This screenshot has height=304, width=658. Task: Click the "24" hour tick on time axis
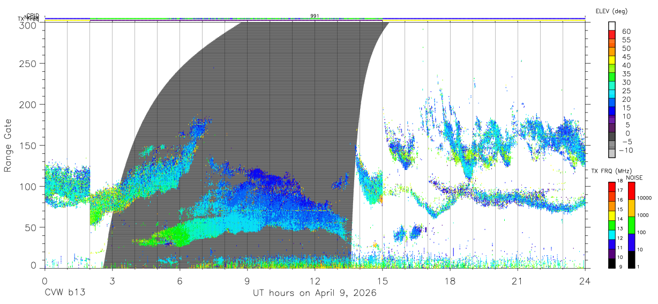pos(585,281)
